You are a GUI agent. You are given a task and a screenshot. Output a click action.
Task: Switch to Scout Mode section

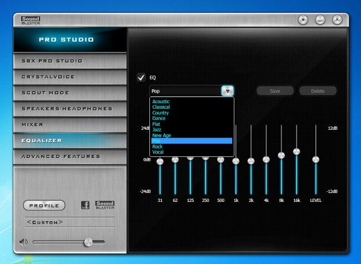(70, 93)
